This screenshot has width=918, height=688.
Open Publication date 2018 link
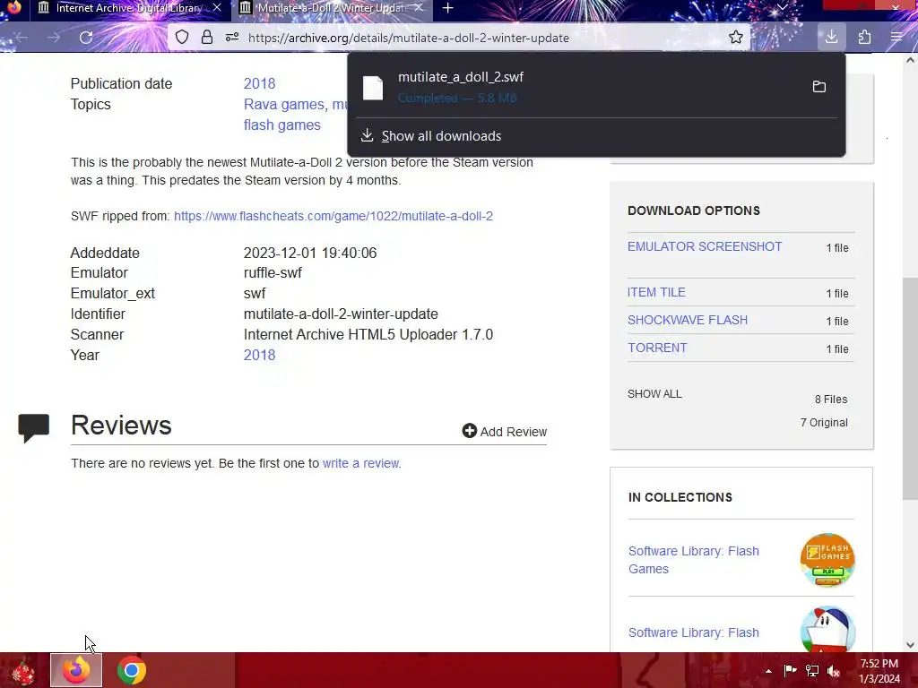pos(259,83)
